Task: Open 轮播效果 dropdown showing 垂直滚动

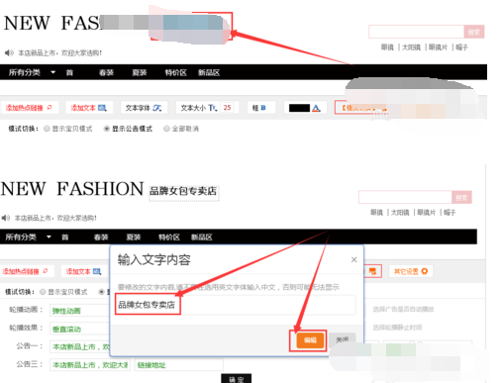Action: 79,329
